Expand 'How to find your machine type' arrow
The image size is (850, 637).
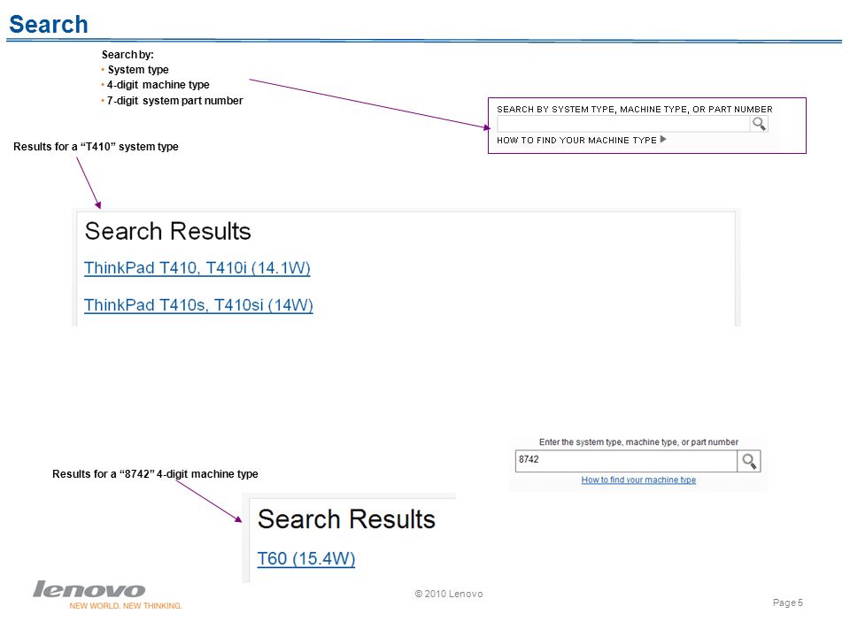[x=663, y=139]
